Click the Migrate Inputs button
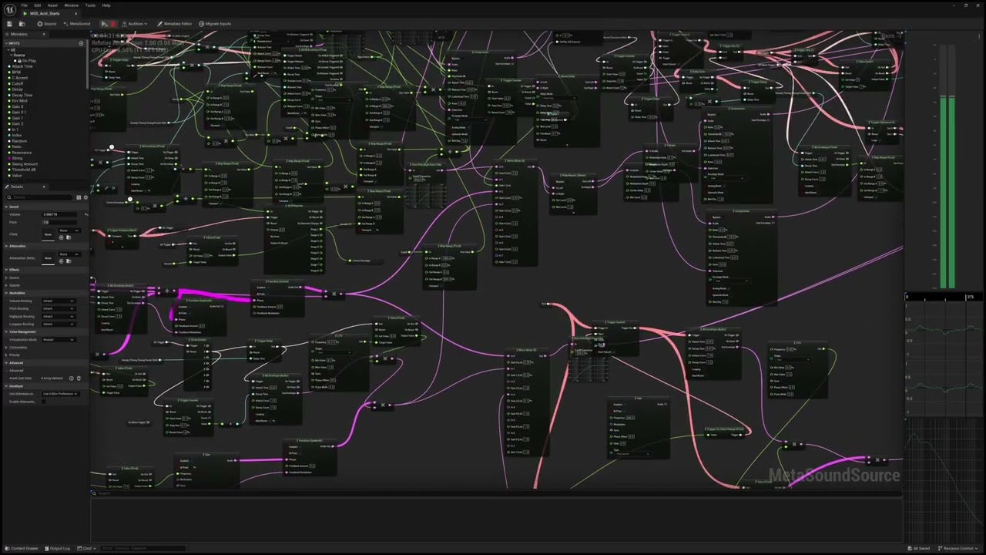This screenshot has width=986, height=555. (215, 24)
